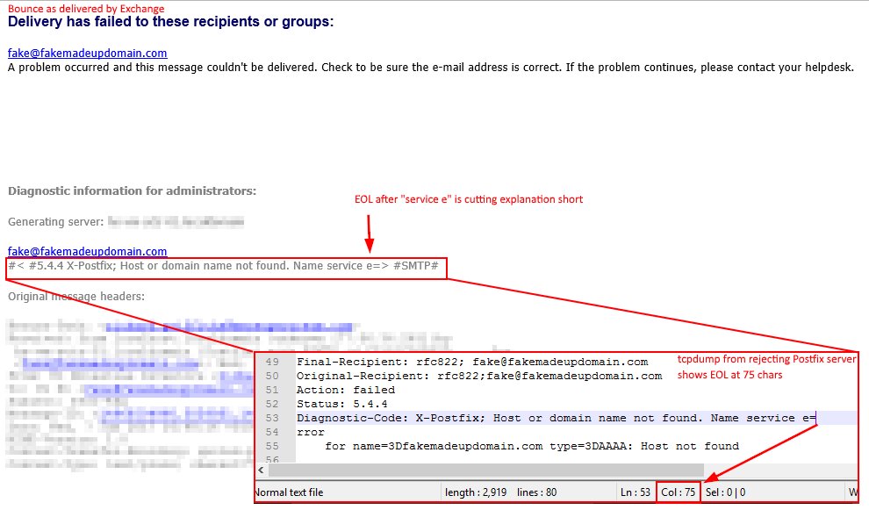Click "Diagnostic information for administrators:" heading

[x=132, y=191]
